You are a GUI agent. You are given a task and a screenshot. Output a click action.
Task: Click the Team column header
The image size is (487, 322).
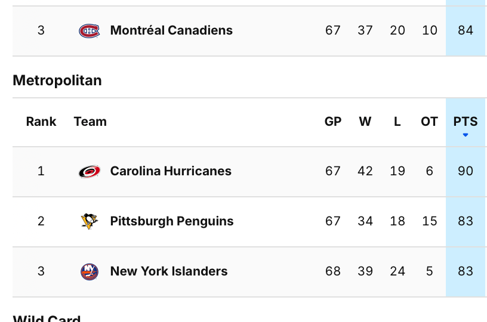[90, 122]
